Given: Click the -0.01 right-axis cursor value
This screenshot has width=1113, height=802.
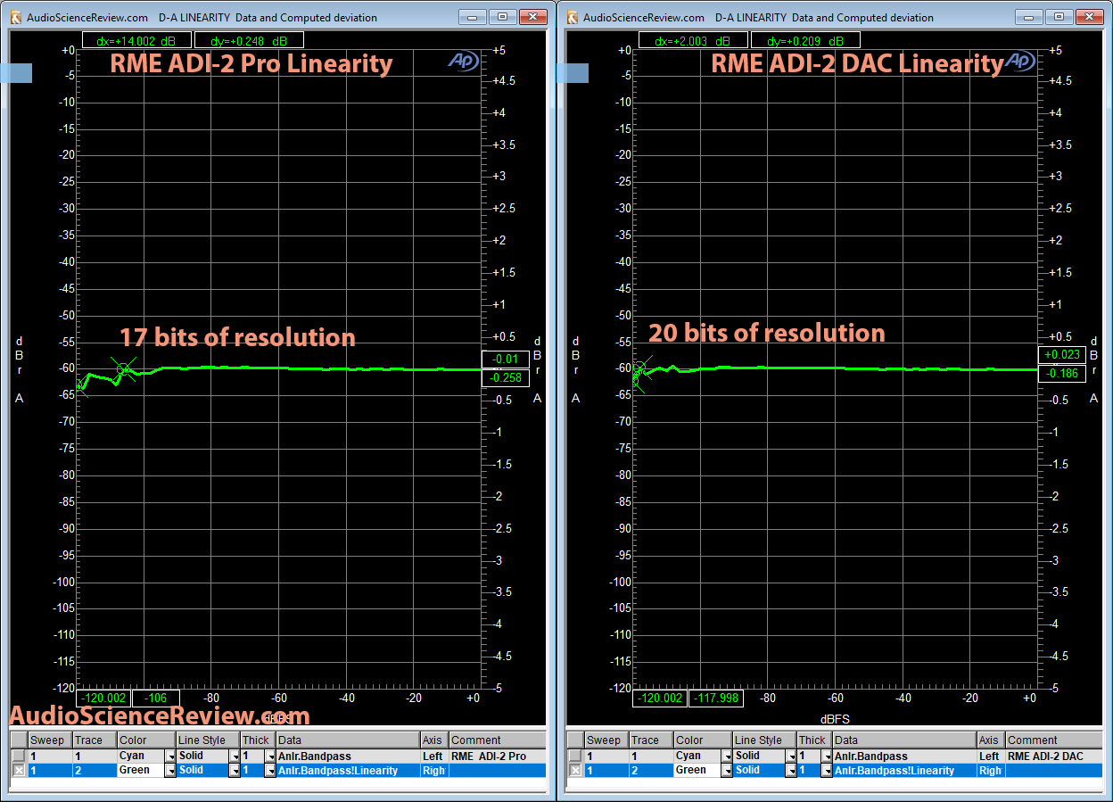Looking at the screenshot, I should point(506,360).
